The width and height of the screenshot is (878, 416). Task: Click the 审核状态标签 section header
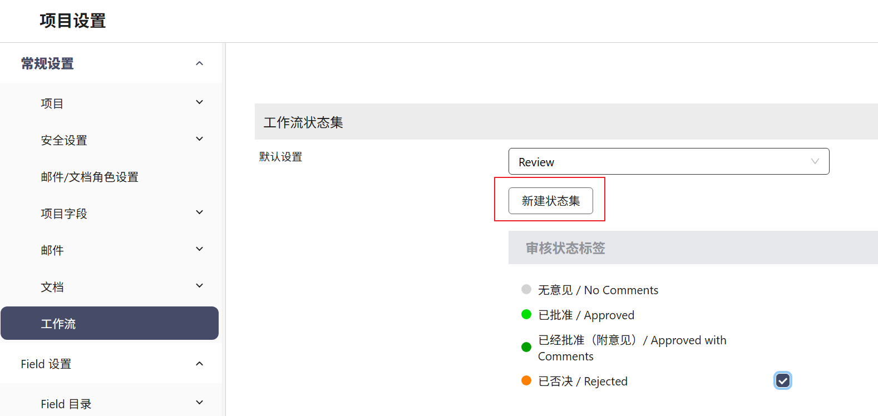click(565, 248)
